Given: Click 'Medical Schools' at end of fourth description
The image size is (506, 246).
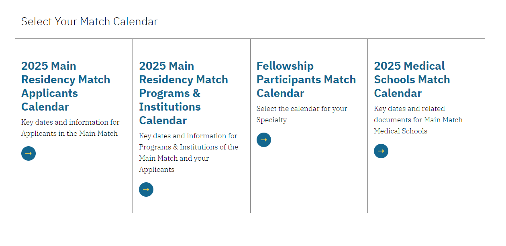Looking at the screenshot, I should [401, 131].
